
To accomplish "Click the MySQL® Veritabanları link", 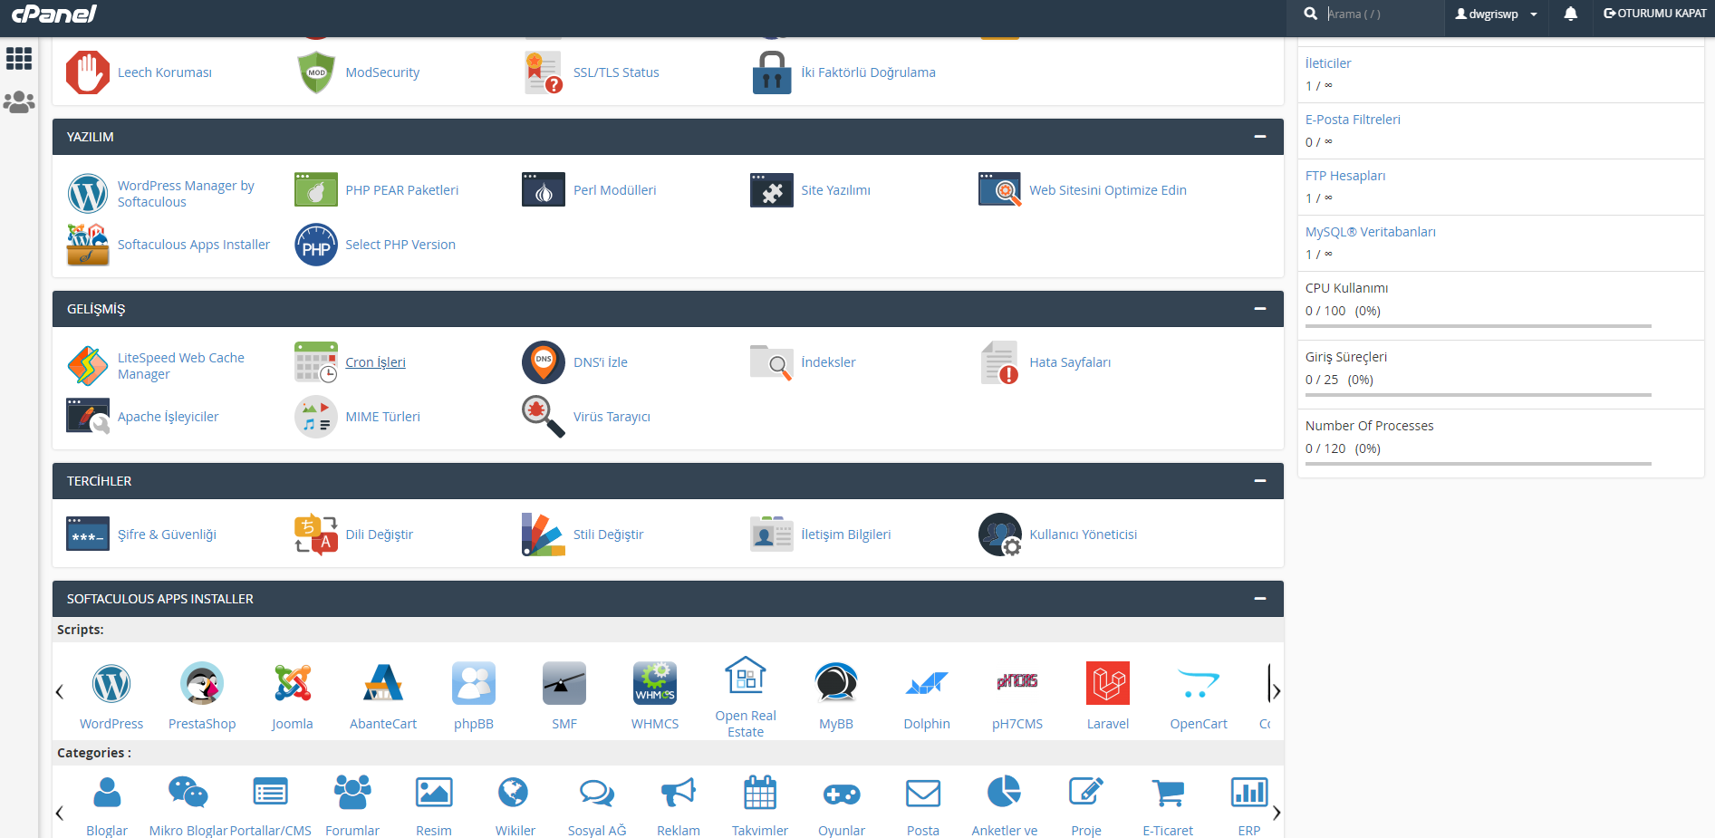I will coord(1371,232).
